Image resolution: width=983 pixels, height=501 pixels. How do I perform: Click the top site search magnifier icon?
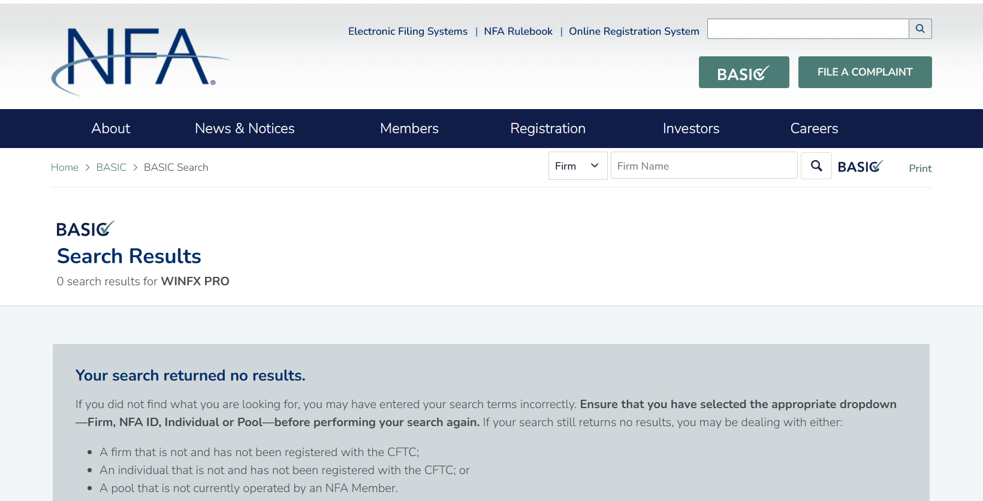pos(920,29)
